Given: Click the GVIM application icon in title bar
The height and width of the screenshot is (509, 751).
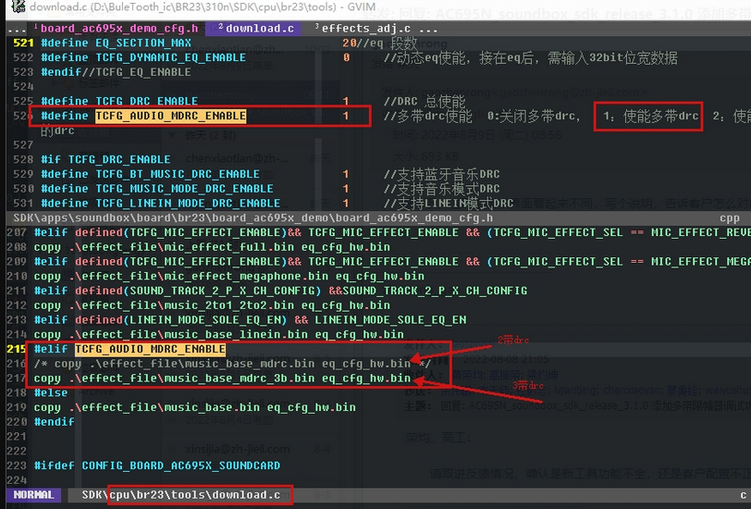Looking at the screenshot, I should (x=18, y=6).
